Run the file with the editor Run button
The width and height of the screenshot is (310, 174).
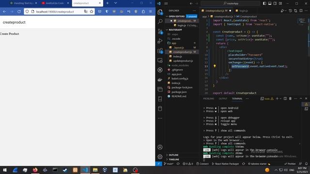pyautogui.click(x=282, y=11)
